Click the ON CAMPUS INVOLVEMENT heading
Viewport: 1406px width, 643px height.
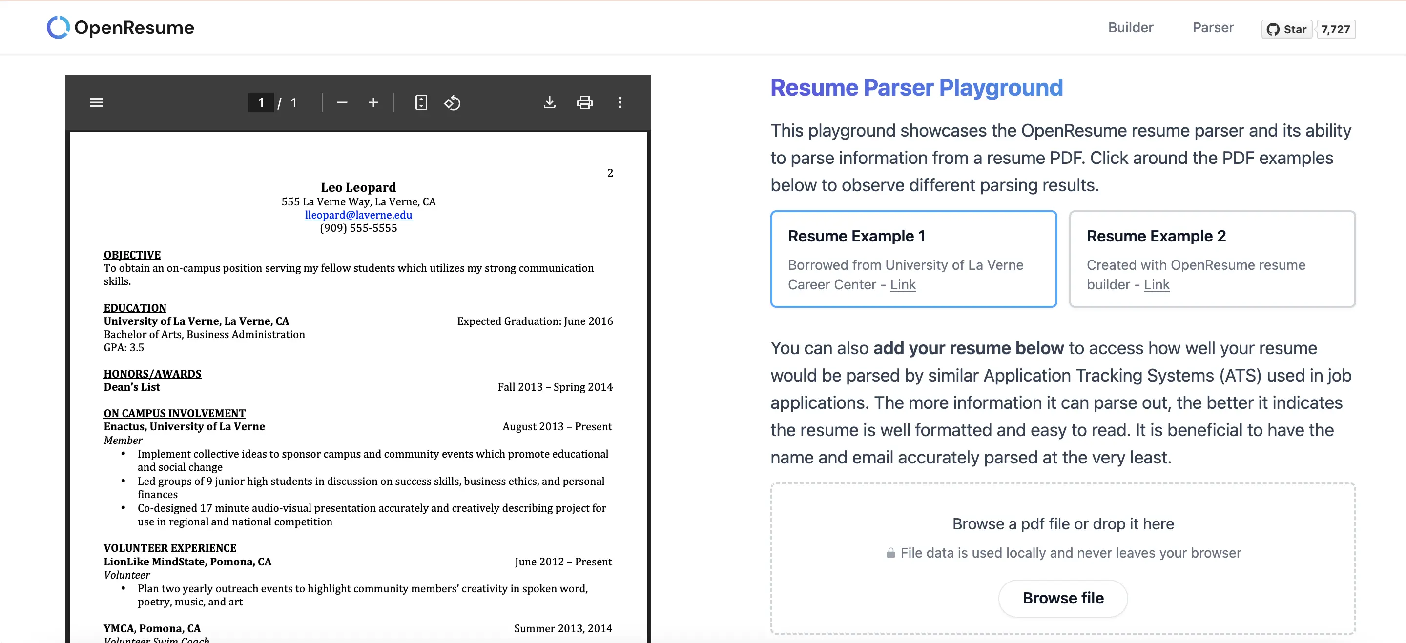click(x=175, y=413)
